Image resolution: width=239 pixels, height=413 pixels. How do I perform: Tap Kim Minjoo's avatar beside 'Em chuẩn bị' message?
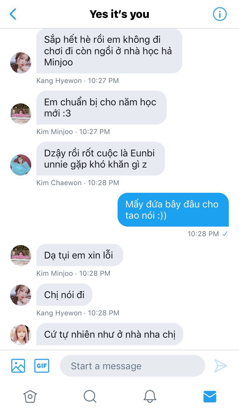(x=21, y=114)
